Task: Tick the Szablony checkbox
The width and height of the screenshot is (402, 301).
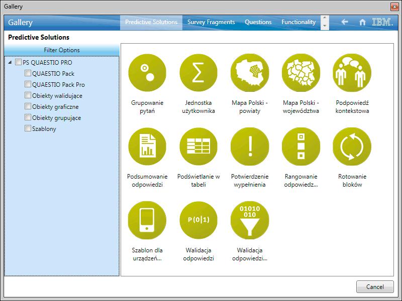Action: (28, 128)
